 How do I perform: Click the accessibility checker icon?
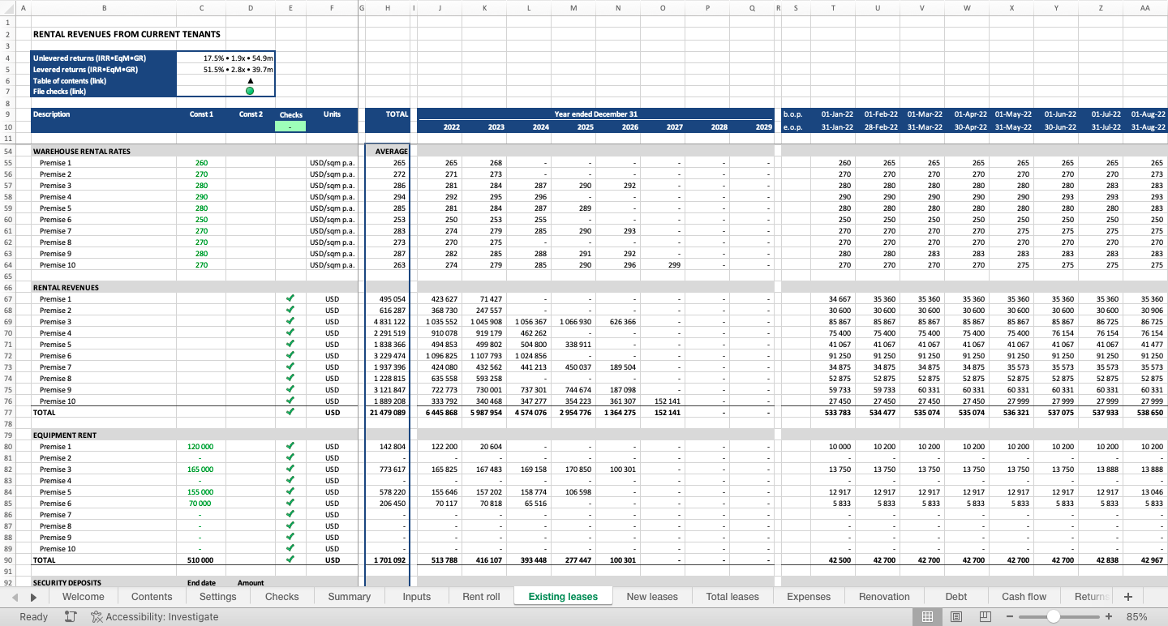[97, 616]
